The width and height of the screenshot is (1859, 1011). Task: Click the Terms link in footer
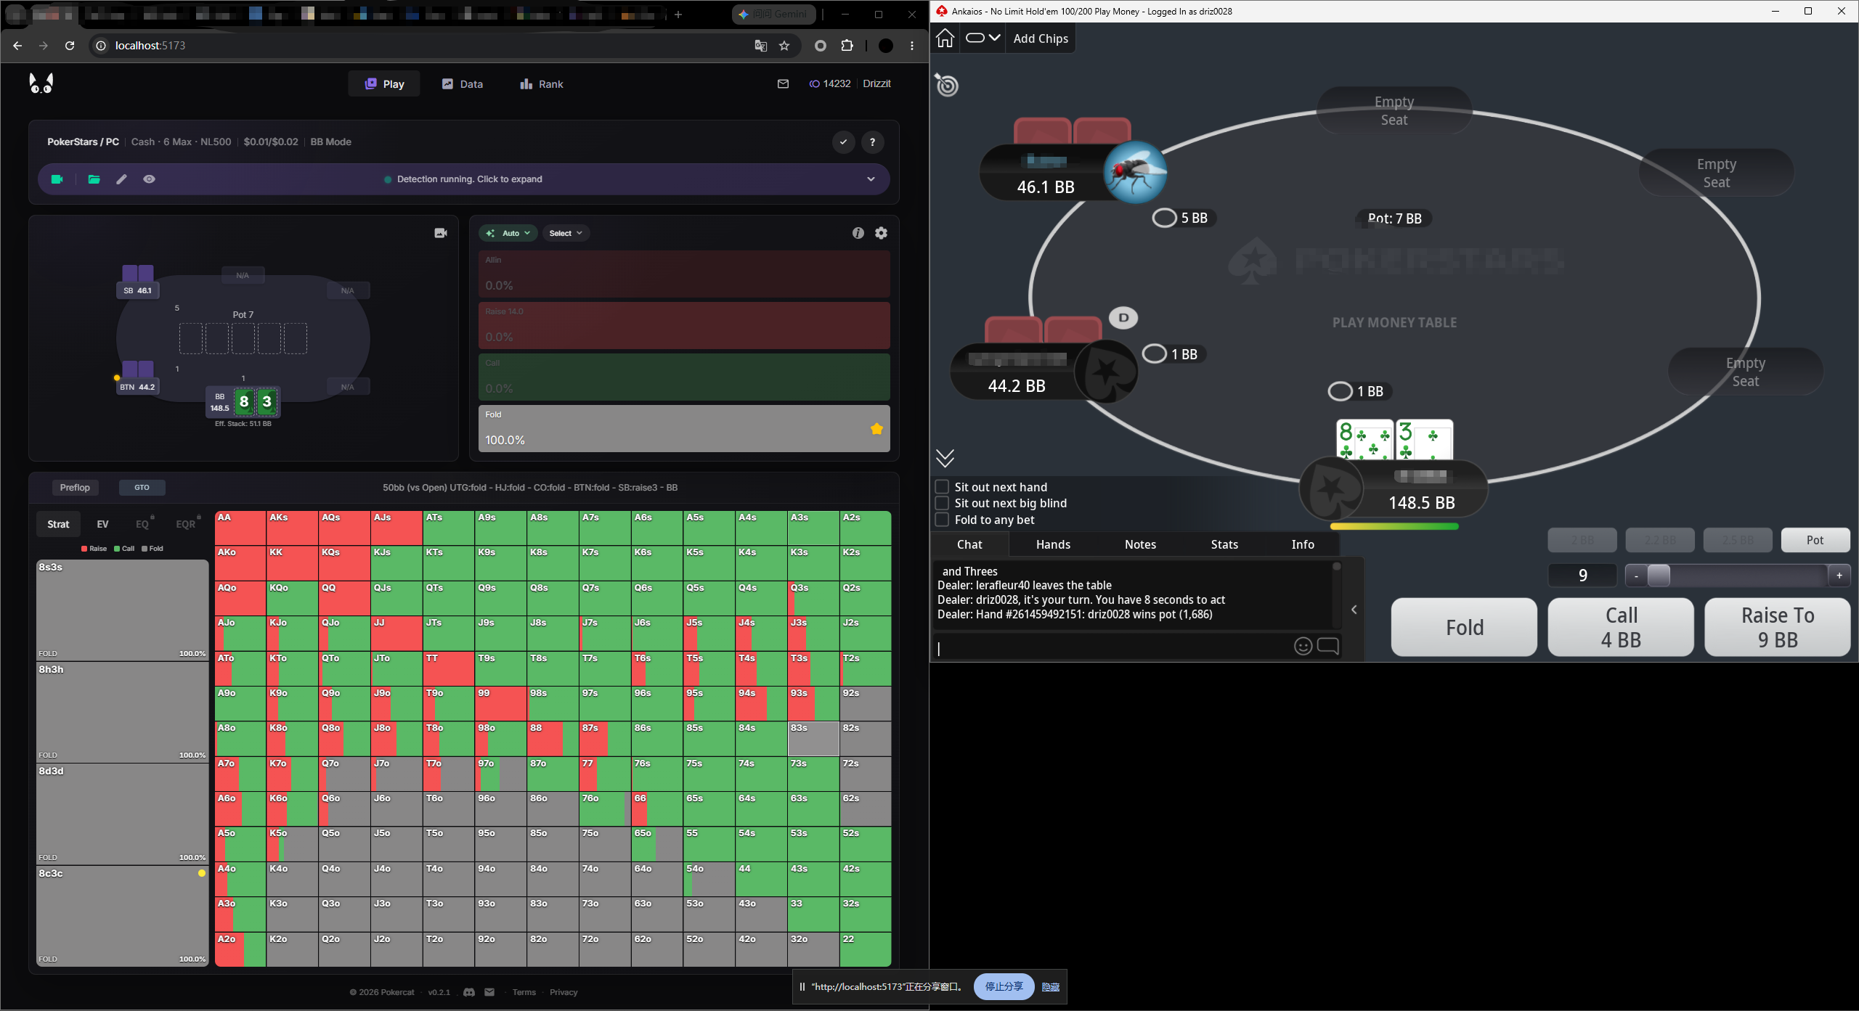click(x=524, y=992)
